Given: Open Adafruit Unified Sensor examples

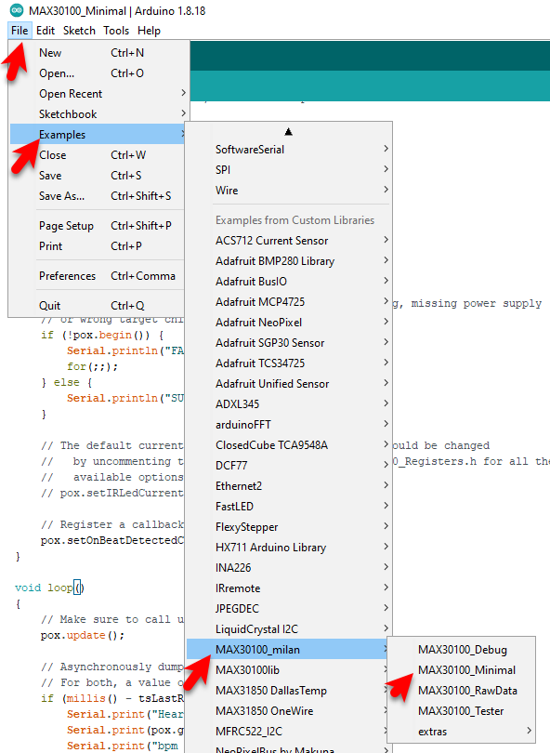Looking at the screenshot, I should 288,384.
